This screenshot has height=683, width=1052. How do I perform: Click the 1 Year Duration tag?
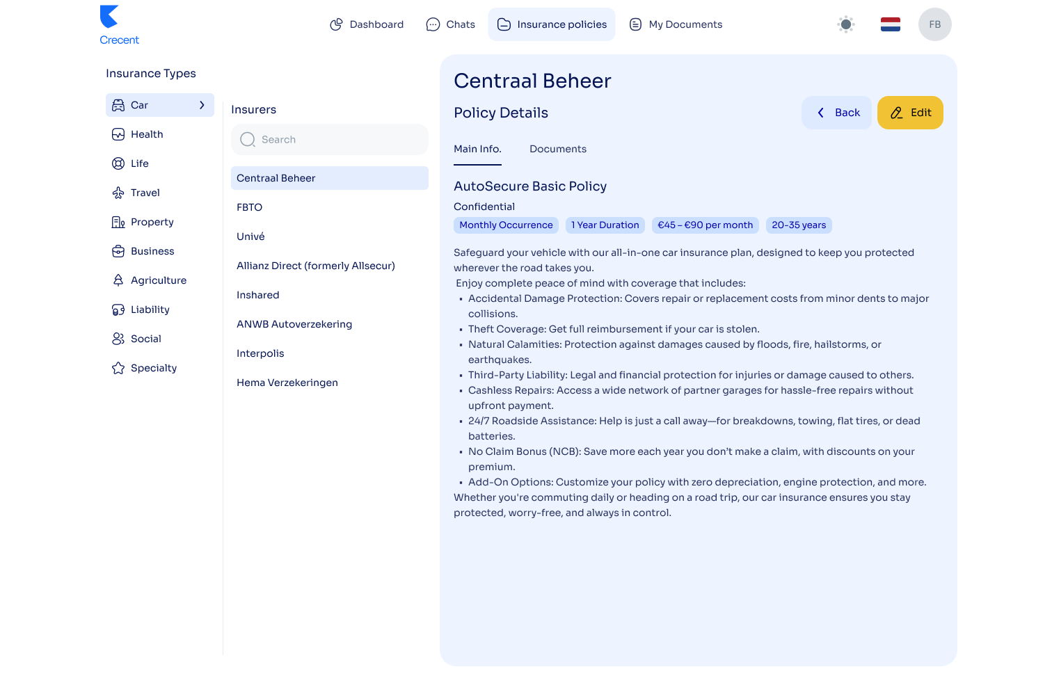coord(605,225)
